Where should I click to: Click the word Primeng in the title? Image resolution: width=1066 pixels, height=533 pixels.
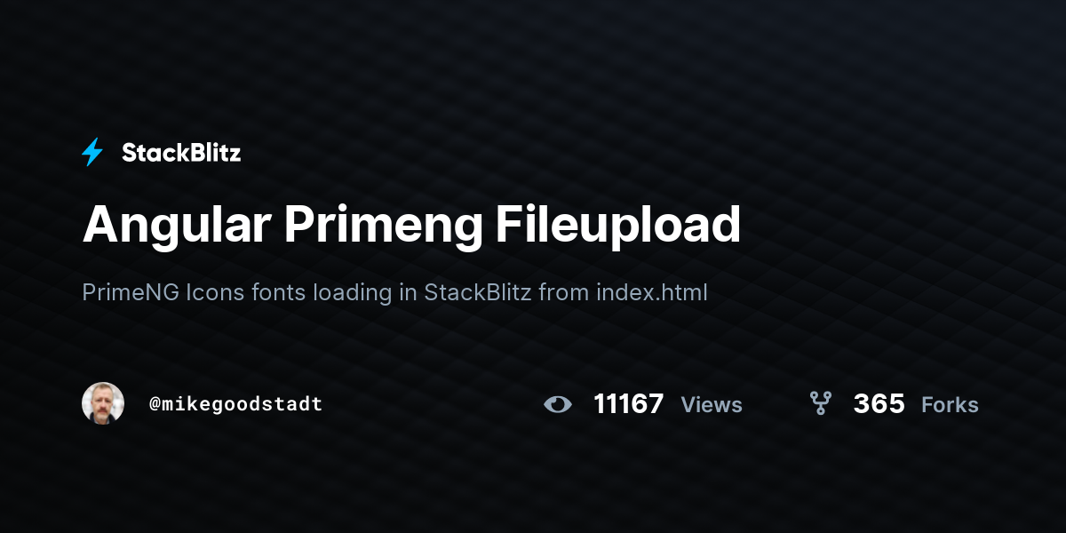pos(384,226)
